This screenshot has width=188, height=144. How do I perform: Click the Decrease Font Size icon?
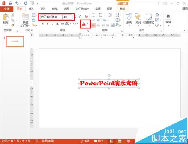click(x=80, y=17)
